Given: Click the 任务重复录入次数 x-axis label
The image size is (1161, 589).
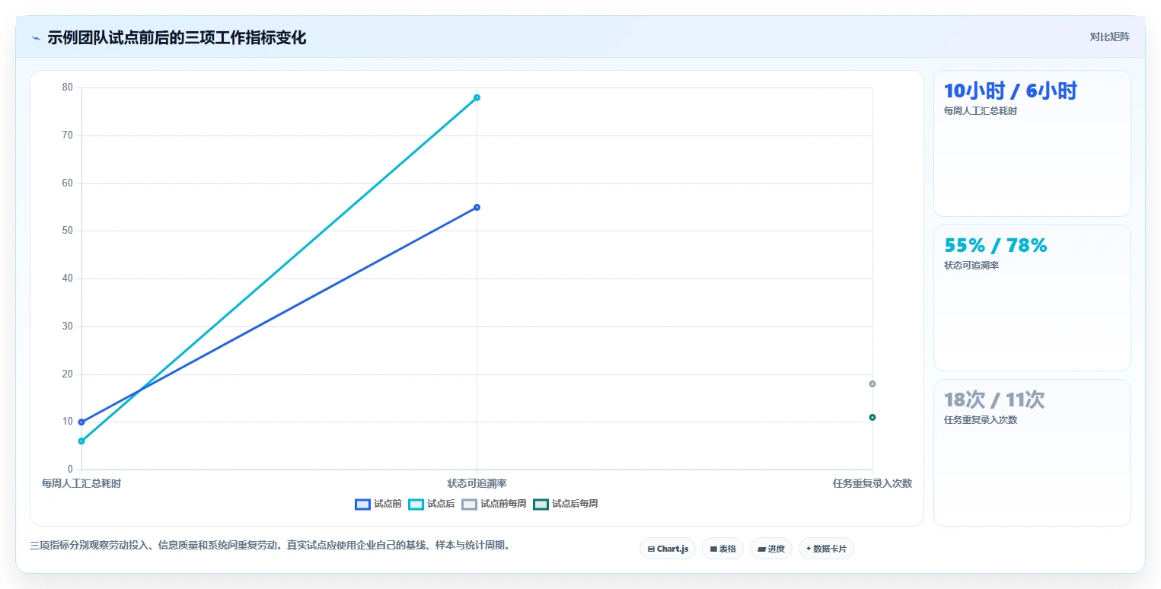Looking at the screenshot, I should (x=872, y=483).
